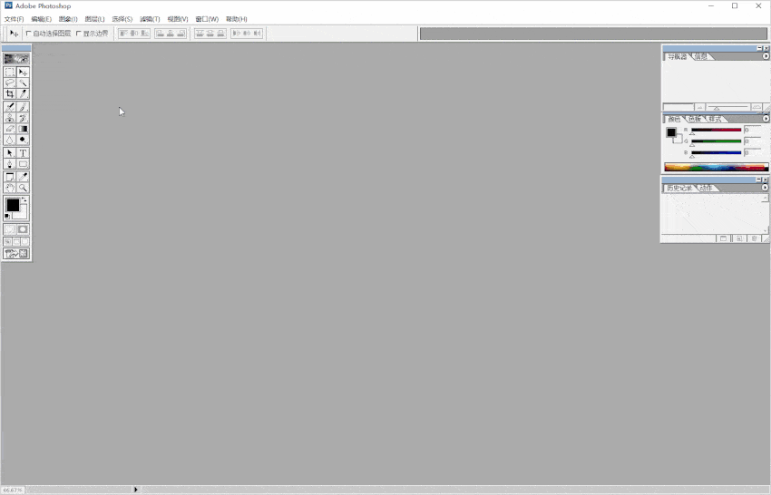Select the Pen tool
771x495 pixels.
(x=10, y=164)
